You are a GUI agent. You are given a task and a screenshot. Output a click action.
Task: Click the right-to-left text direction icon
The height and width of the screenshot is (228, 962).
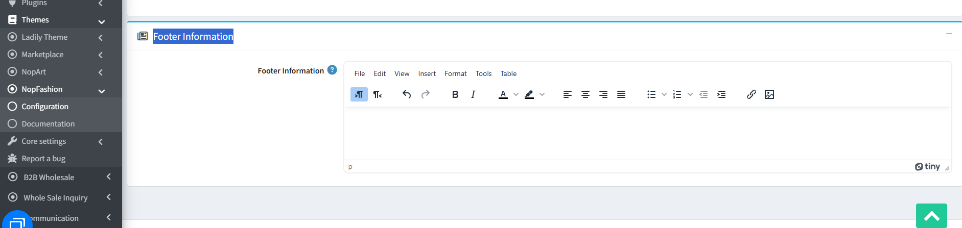[378, 94]
